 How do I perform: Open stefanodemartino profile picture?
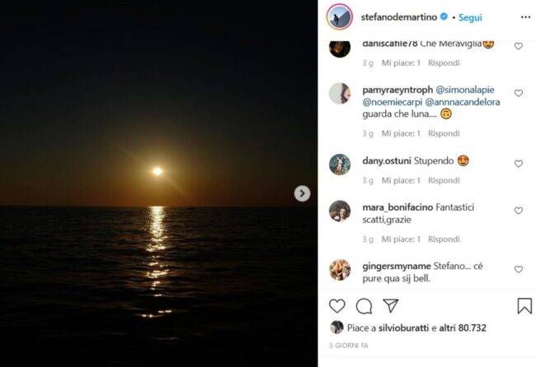click(341, 16)
